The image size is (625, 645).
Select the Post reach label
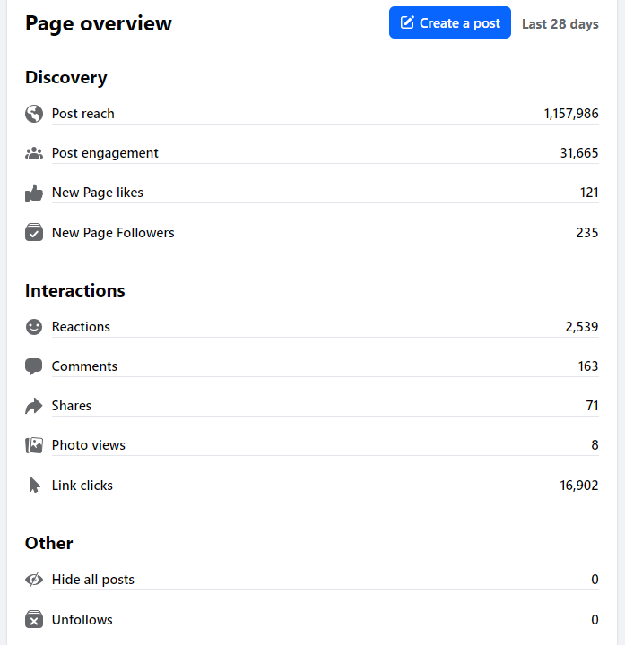(x=83, y=114)
